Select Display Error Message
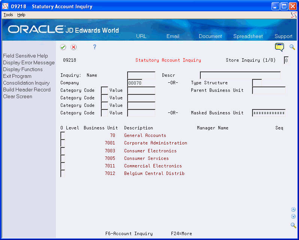 (29, 62)
